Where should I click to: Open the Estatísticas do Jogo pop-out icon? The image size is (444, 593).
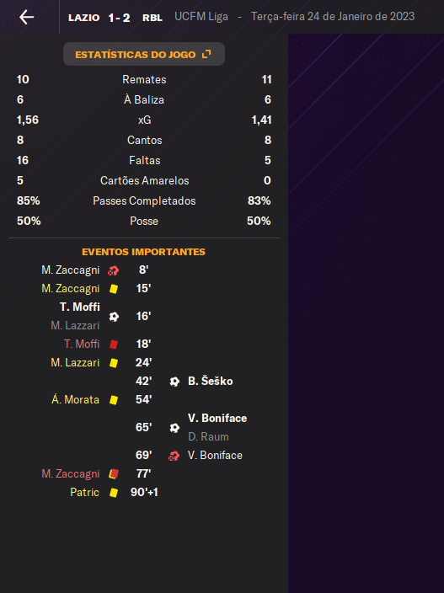[206, 54]
